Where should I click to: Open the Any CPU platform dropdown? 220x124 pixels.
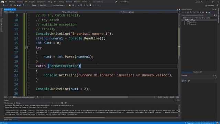(x=46, y=6)
